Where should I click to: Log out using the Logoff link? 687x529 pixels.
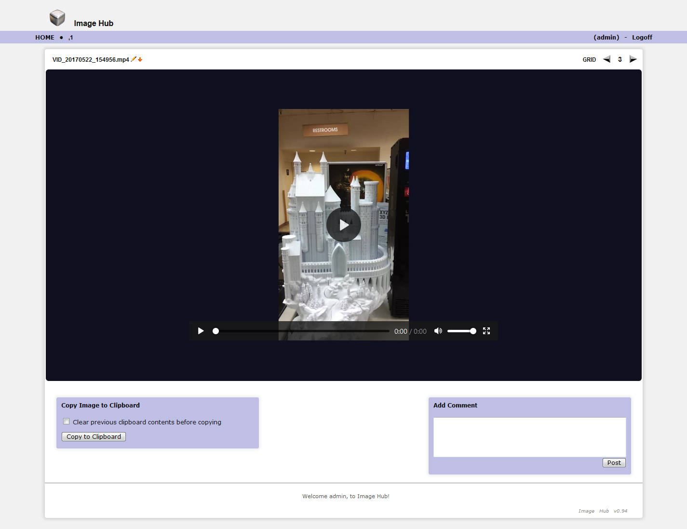(642, 37)
